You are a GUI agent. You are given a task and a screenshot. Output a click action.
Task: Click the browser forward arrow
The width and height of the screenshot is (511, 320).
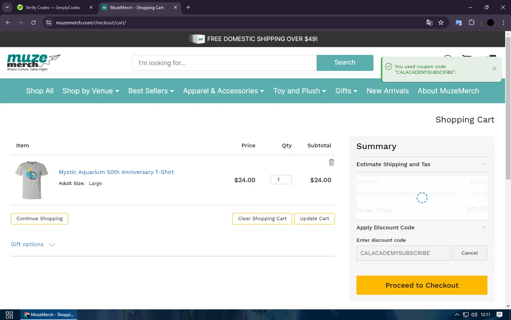click(21, 23)
